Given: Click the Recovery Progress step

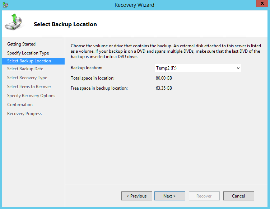Looking at the screenshot, I should click(24, 114).
